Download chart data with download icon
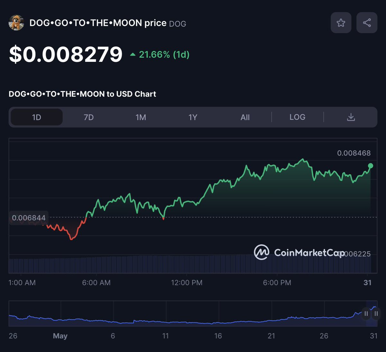This screenshot has width=386, height=352. pos(351,117)
